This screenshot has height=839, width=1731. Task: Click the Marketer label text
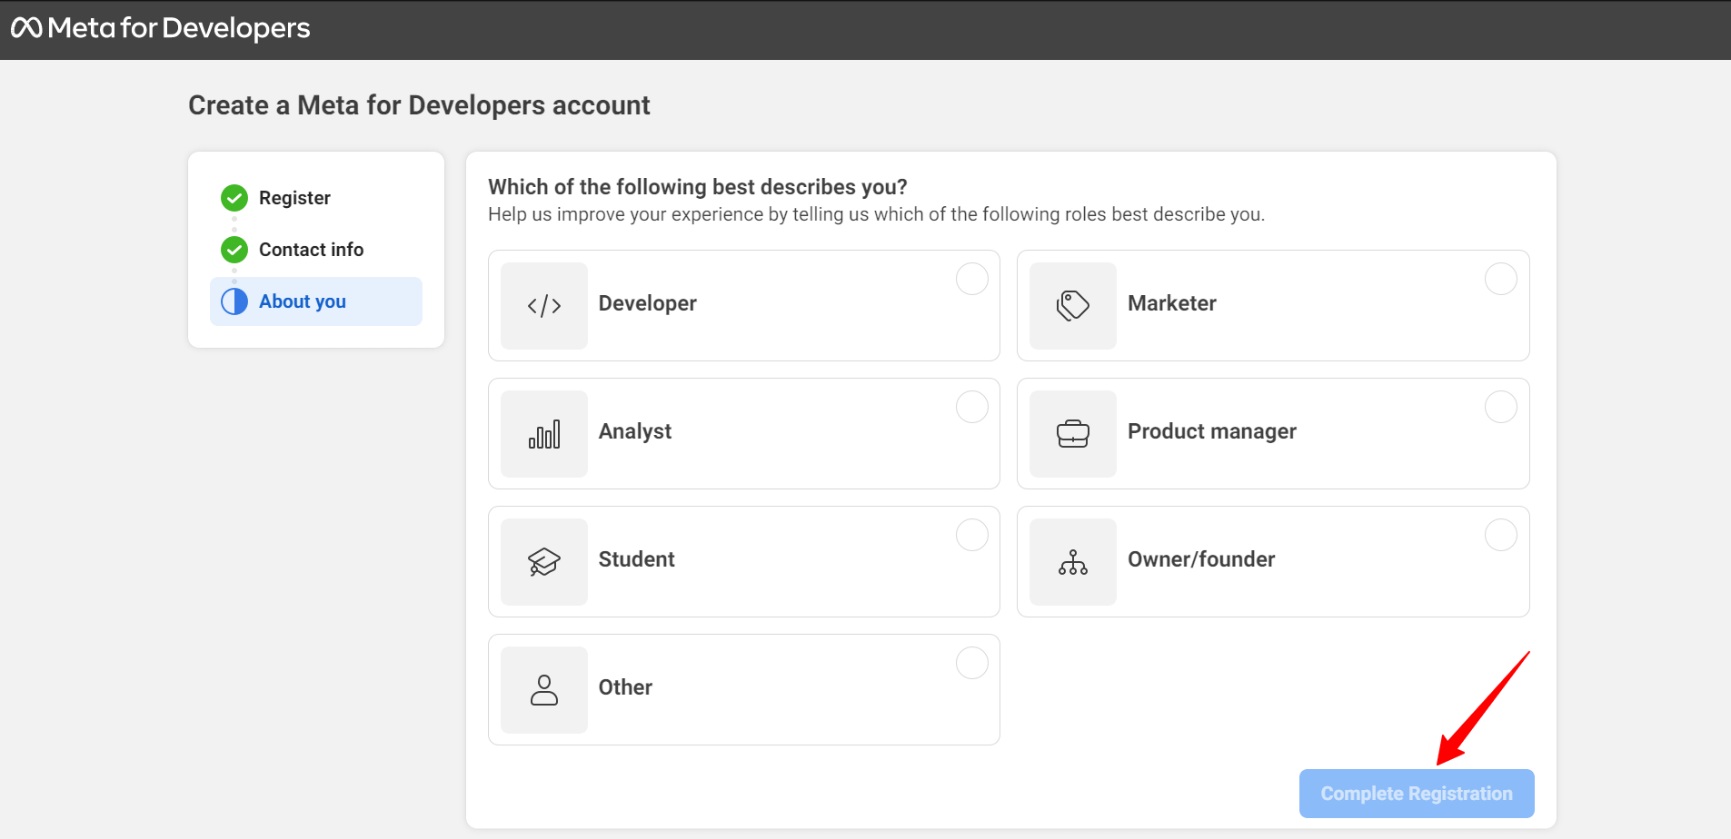pos(1171,303)
